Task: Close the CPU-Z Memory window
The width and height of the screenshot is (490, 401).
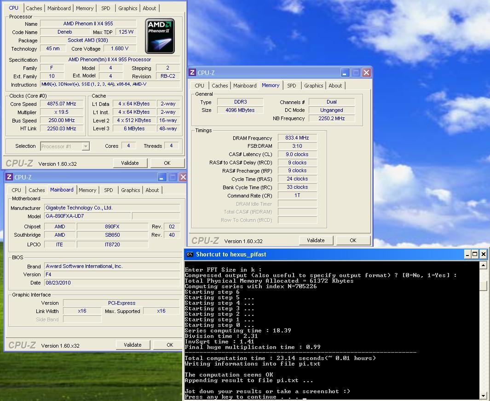Action: coord(366,73)
